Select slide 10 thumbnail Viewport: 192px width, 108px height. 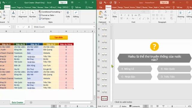104,67
